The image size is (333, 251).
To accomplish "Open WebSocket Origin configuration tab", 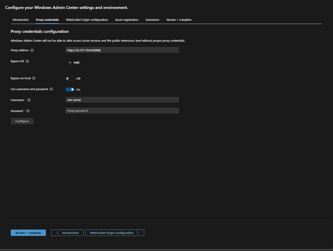I will [x=87, y=20].
